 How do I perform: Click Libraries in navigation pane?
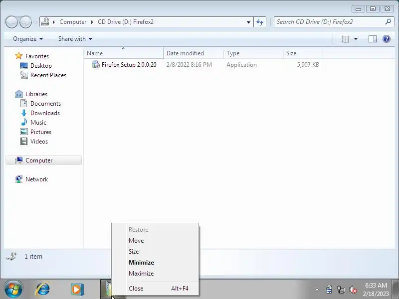point(36,94)
